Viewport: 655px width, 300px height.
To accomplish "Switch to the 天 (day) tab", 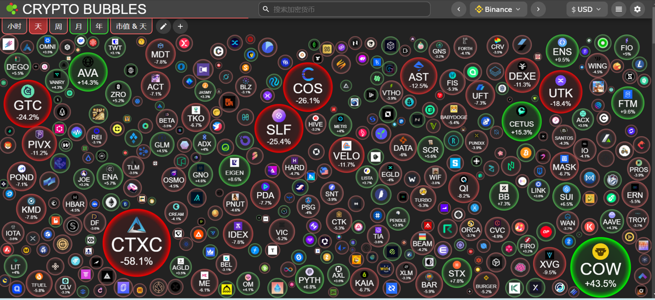I will [38, 26].
